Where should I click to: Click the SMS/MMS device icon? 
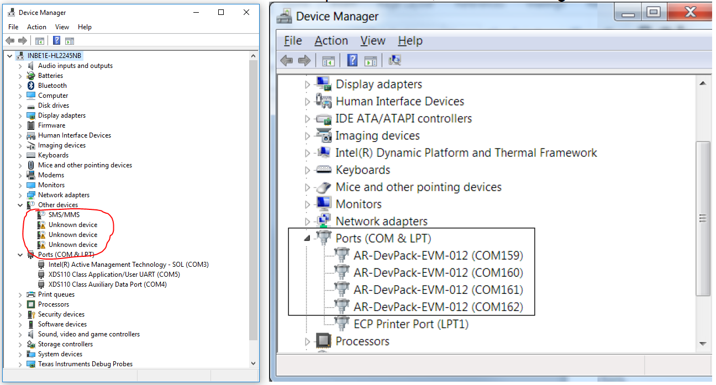coord(41,214)
